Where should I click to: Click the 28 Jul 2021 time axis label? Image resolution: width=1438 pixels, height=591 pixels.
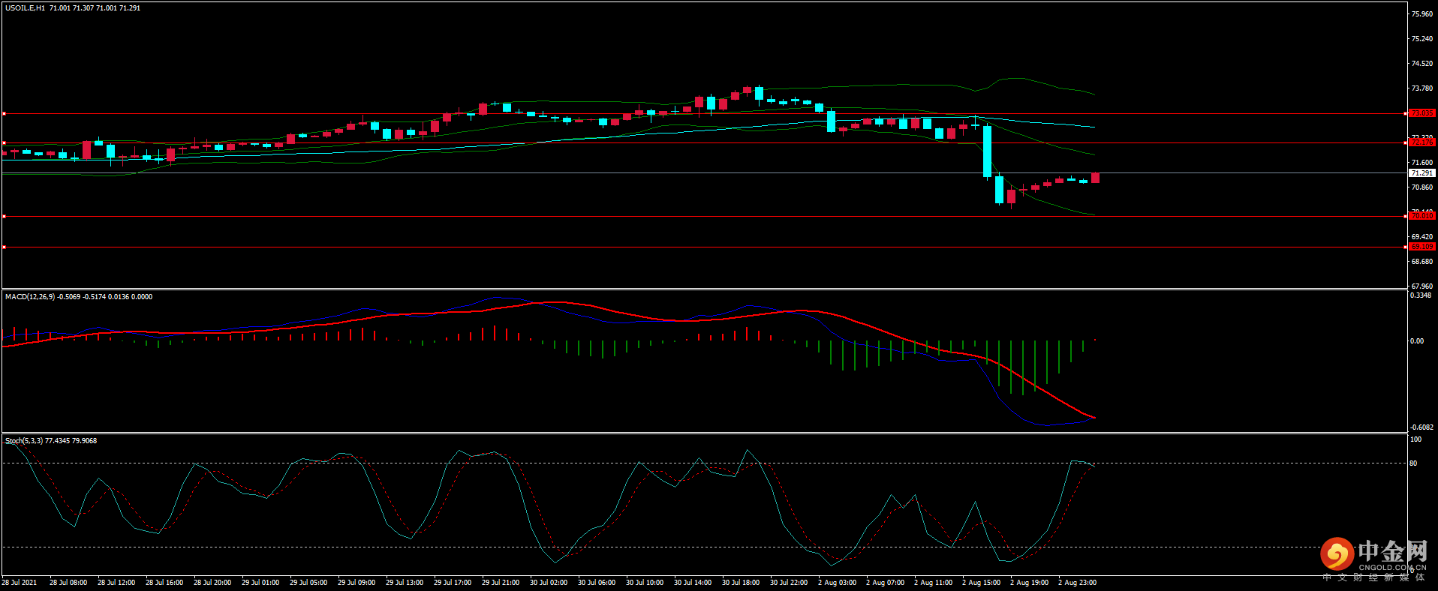[20, 583]
